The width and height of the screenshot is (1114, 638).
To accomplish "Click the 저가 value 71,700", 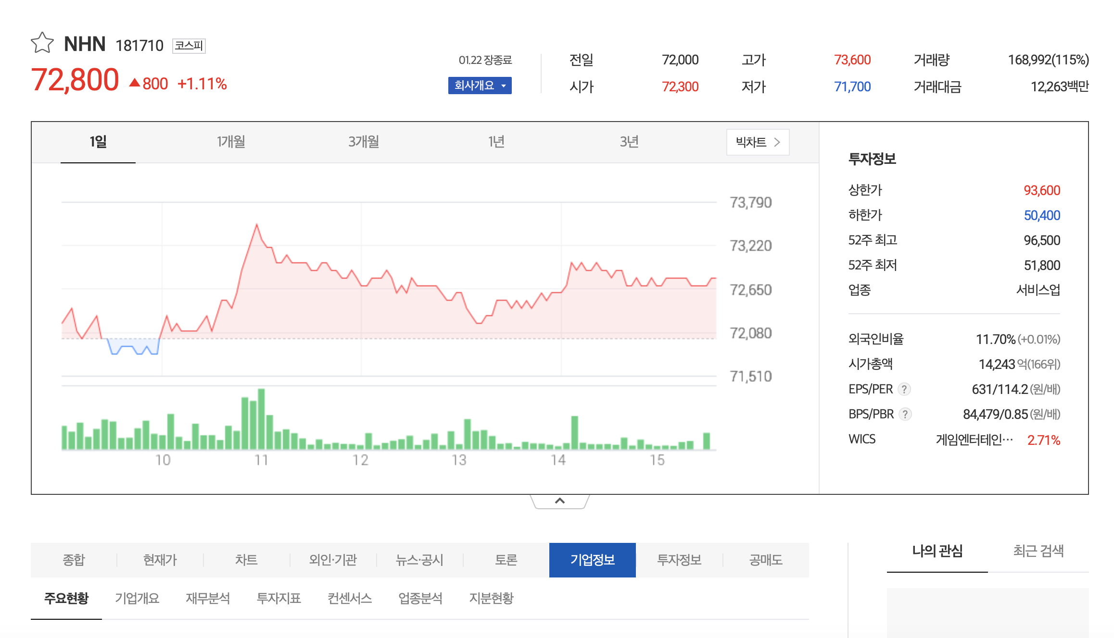I will (852, 87).
